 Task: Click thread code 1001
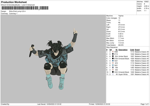click(x=132, y=74)
